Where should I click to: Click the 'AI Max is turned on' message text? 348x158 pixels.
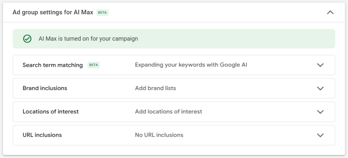(x=88, y=39)
